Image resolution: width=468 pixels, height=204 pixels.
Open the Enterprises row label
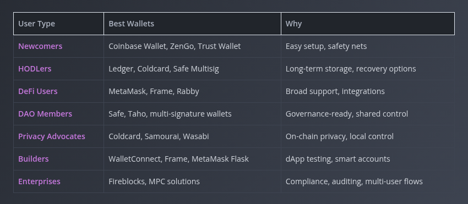coord(40,181)
